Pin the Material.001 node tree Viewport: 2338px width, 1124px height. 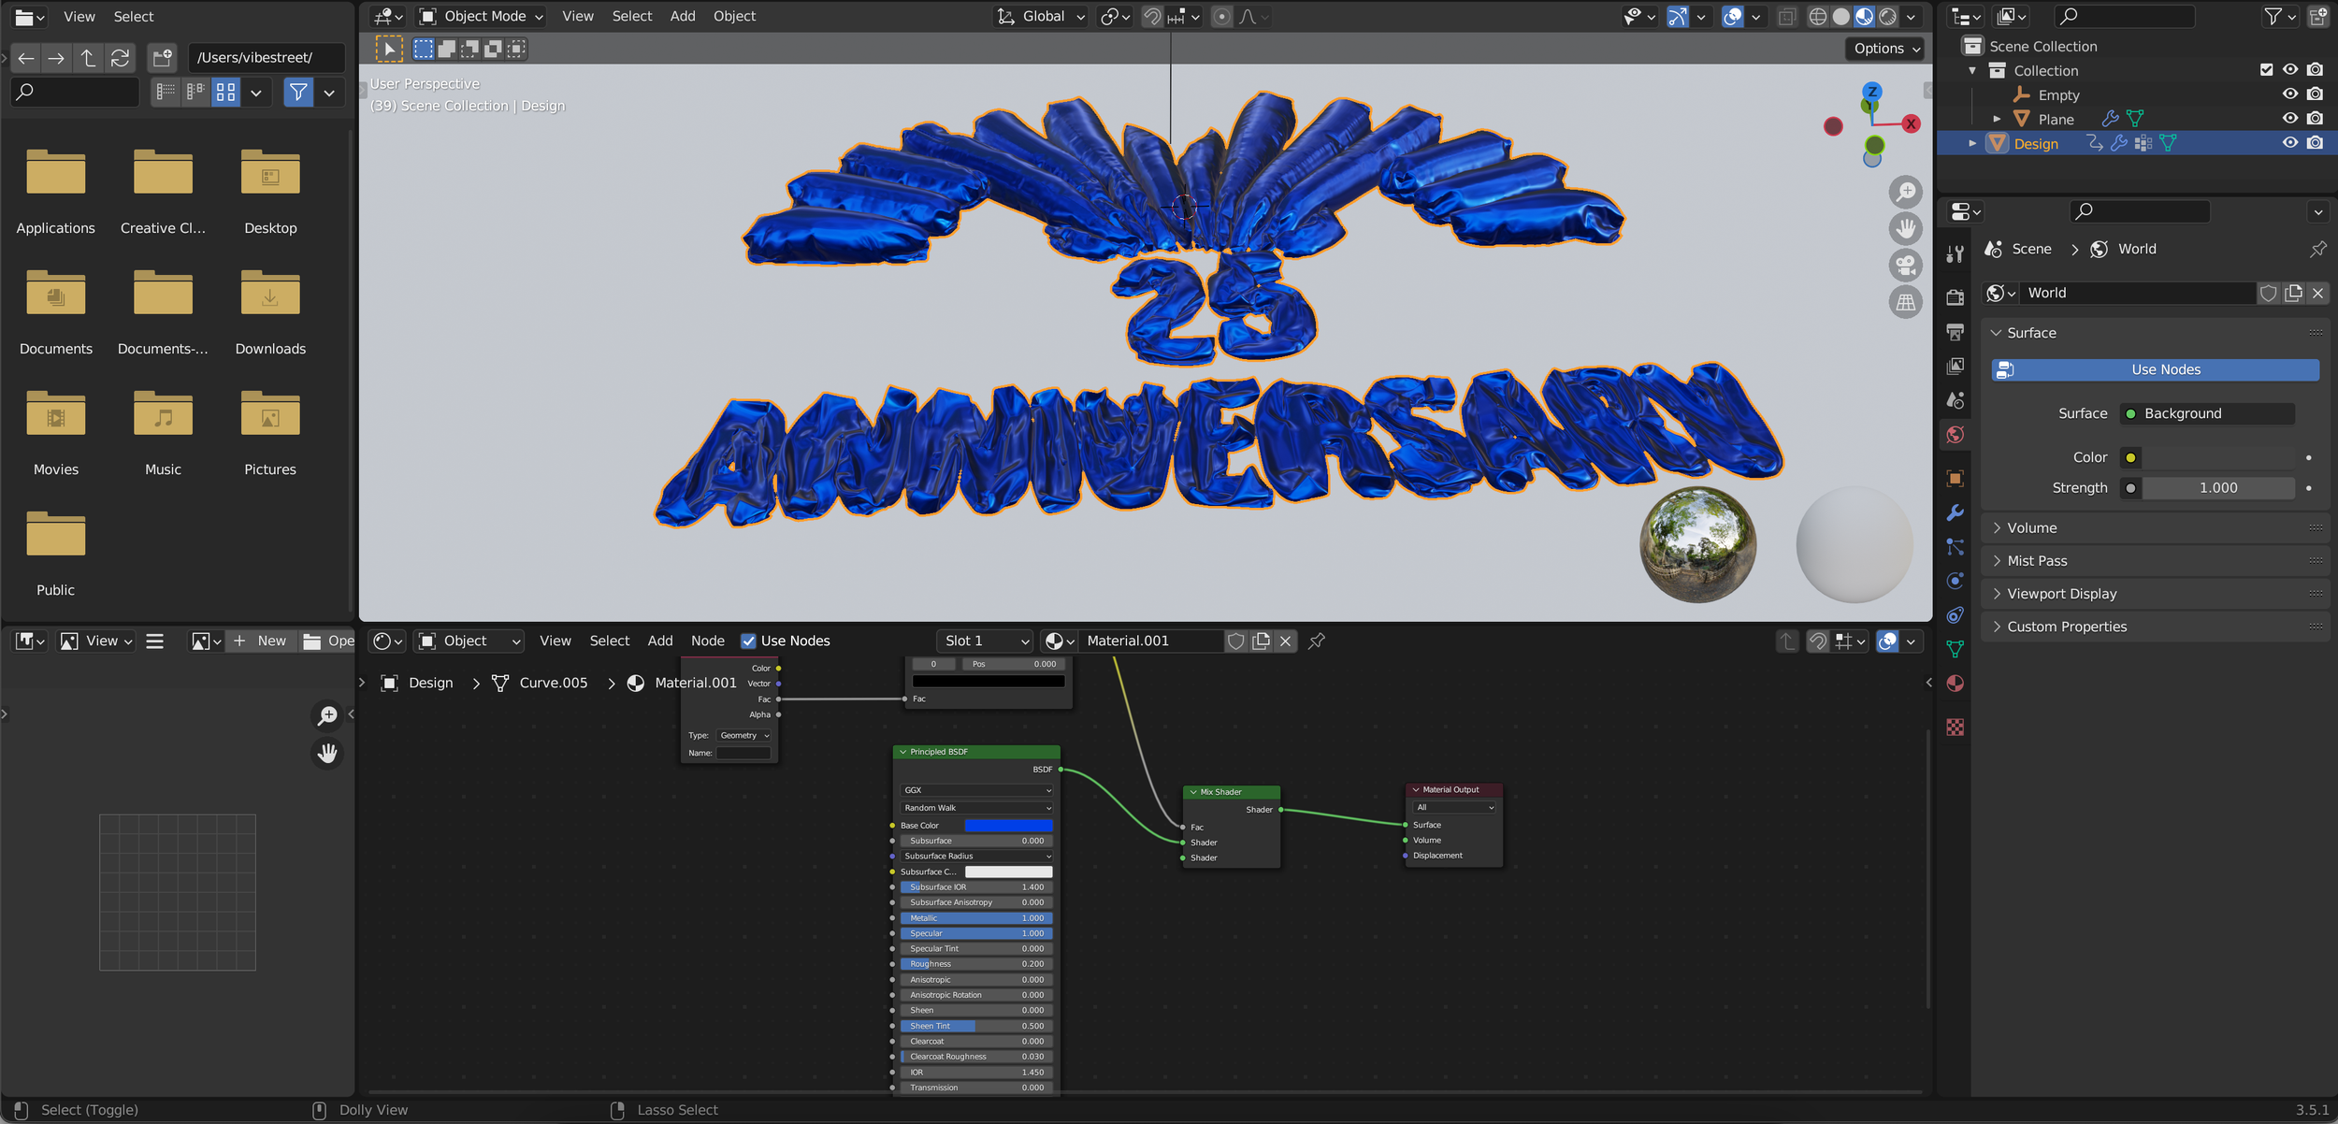tap(1317, 641)
